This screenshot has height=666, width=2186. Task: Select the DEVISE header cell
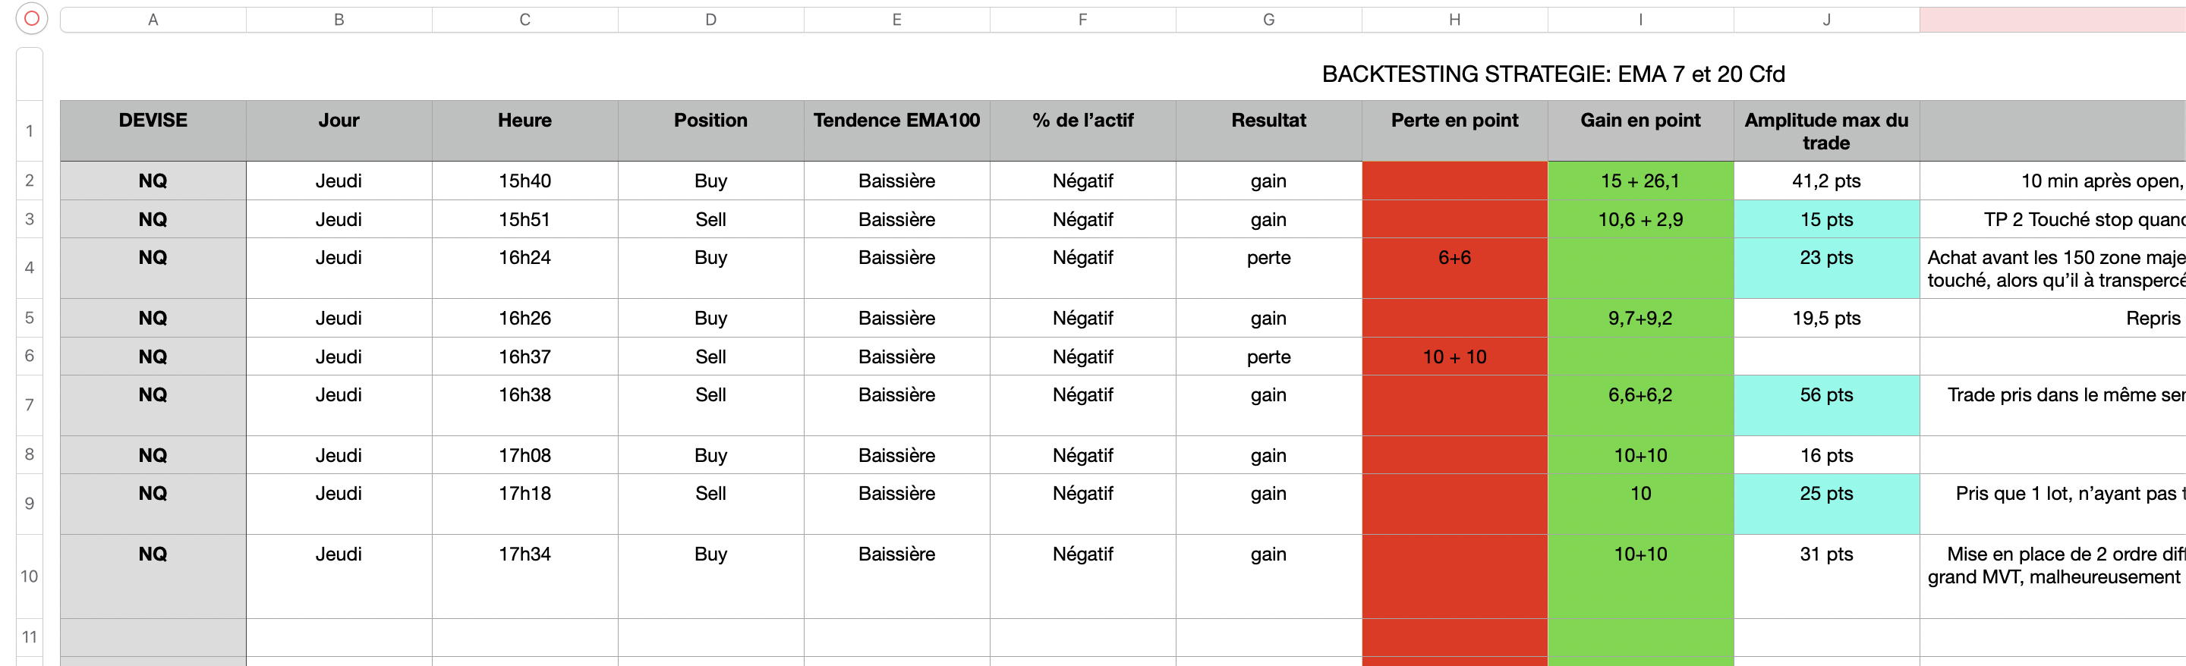[x=153, y=121]
